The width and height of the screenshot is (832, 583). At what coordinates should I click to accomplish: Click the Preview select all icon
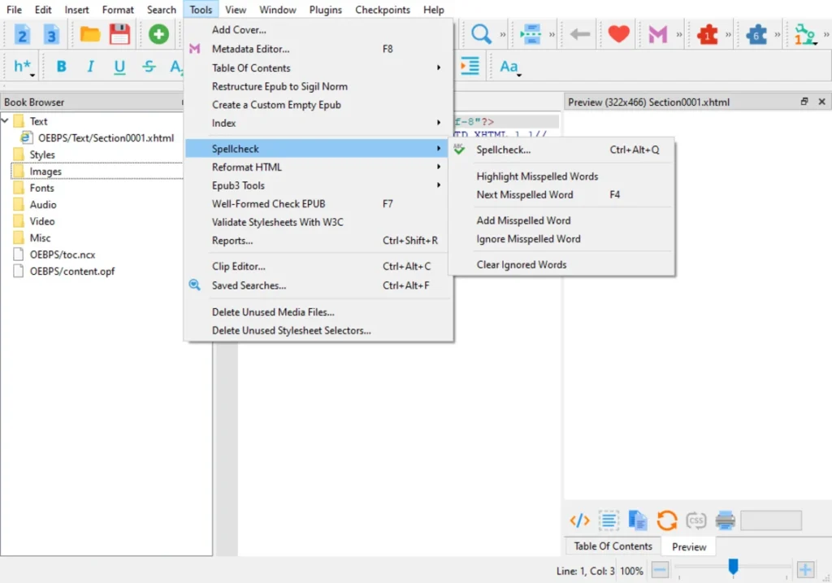pos(609,520)
